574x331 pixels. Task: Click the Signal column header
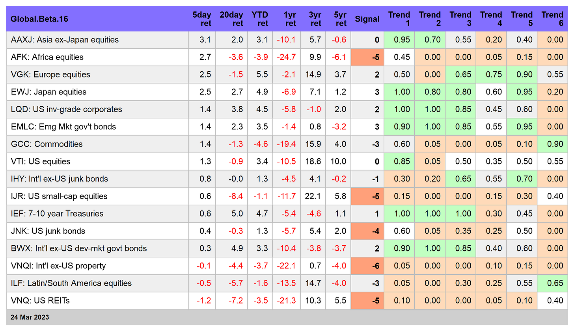[x=367, y=19]
